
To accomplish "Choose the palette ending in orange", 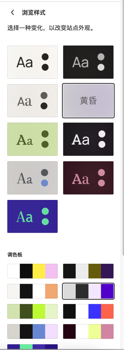I will pos(32,291).
